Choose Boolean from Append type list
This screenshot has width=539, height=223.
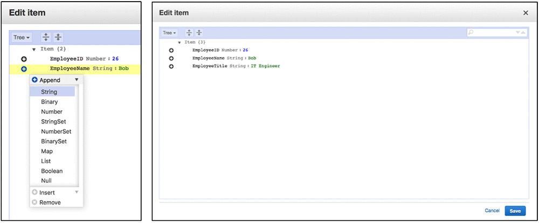click(x=52, y=171)
